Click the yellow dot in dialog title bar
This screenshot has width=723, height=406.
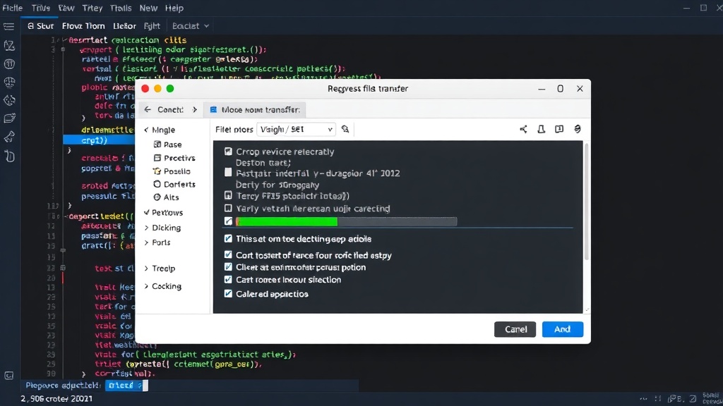click(x=157, y=88)
